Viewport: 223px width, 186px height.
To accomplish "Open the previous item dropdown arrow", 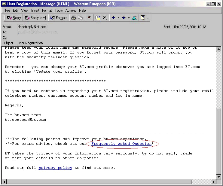I will [x=118, y=18].
